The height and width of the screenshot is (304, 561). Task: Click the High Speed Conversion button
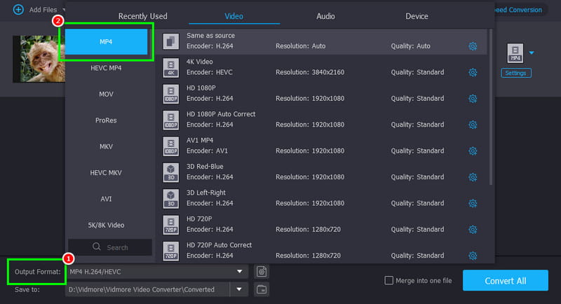point(519,10)
